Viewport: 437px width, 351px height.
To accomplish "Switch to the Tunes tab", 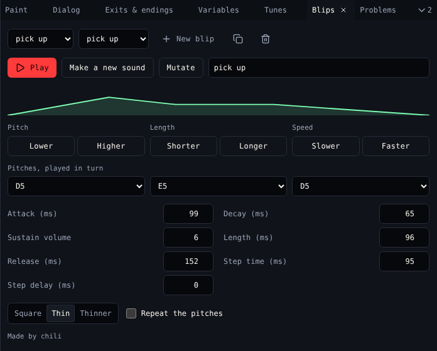I will [x=276, y=10].
